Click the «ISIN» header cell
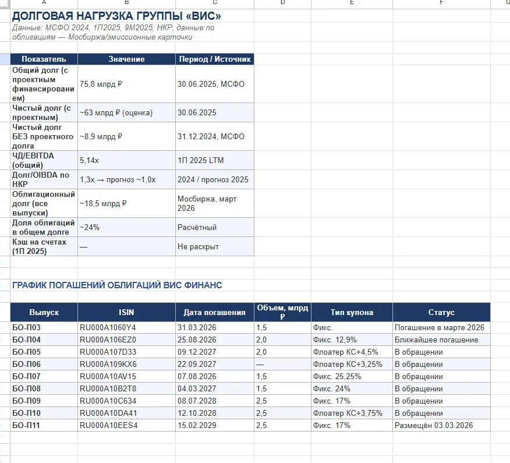 (126, 312)
